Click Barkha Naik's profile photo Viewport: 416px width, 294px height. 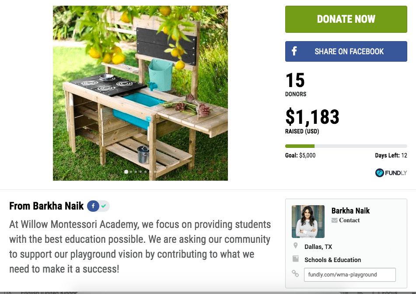[x=308, y=221]
